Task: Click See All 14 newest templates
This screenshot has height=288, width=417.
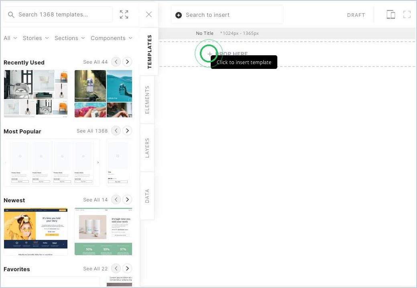Action: point(96,200)
